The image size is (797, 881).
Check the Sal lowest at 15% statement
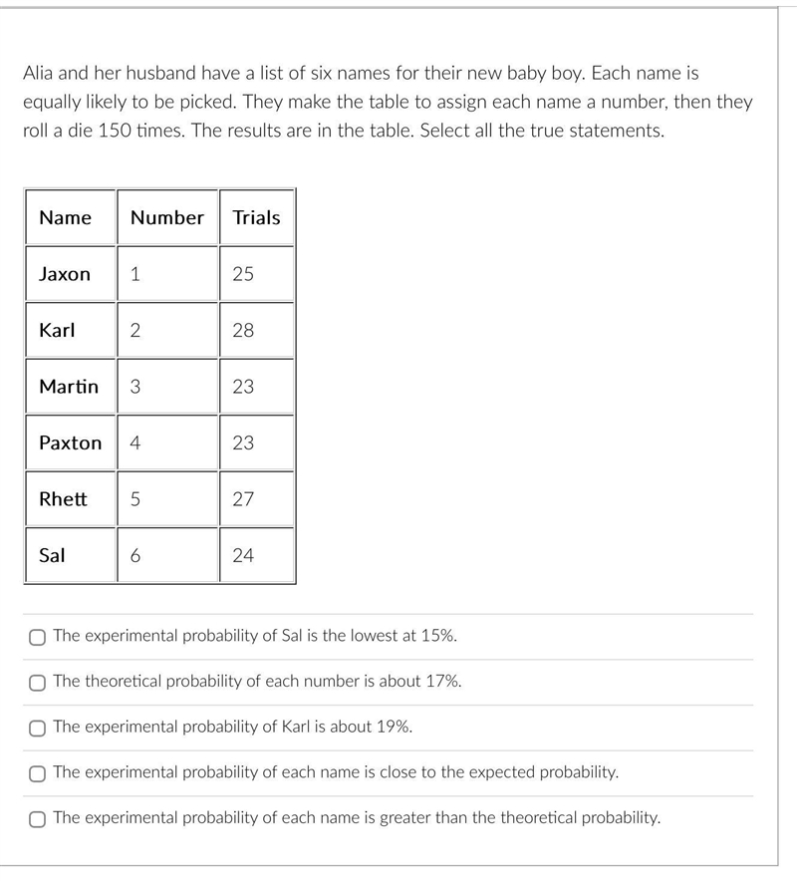[37, 637]
